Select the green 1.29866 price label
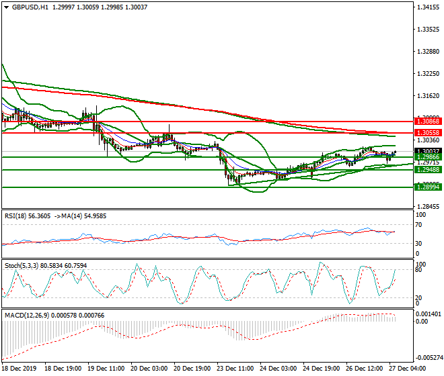444x376 pixels. click(x=428, y=157)
